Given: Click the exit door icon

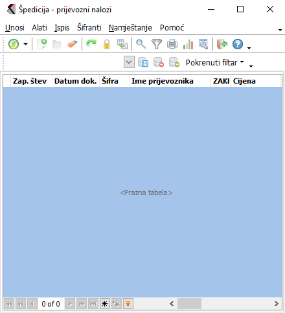Looking at the screenshot, I should pos(222,44).
